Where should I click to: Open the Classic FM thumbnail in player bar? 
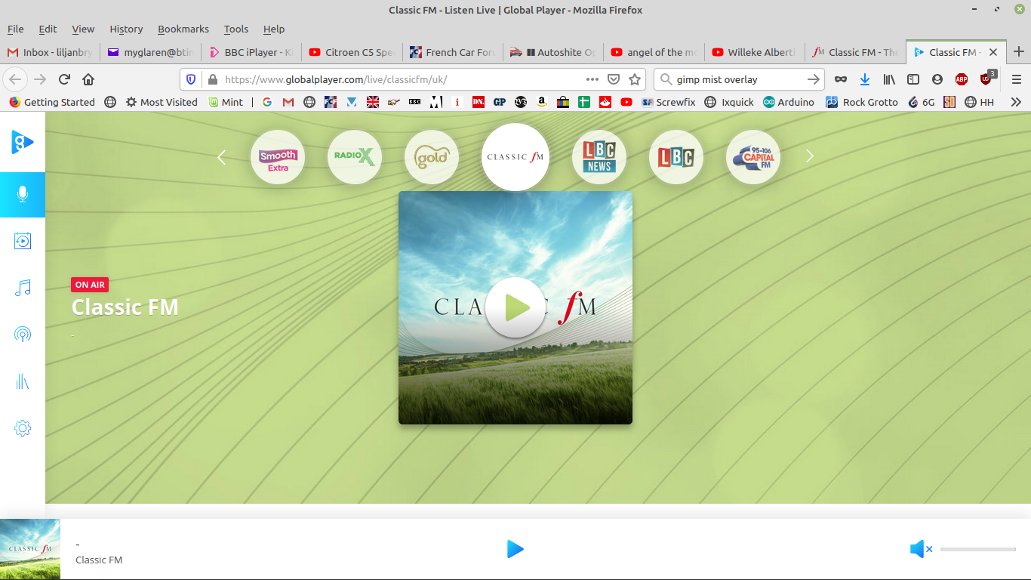point(30,549)
